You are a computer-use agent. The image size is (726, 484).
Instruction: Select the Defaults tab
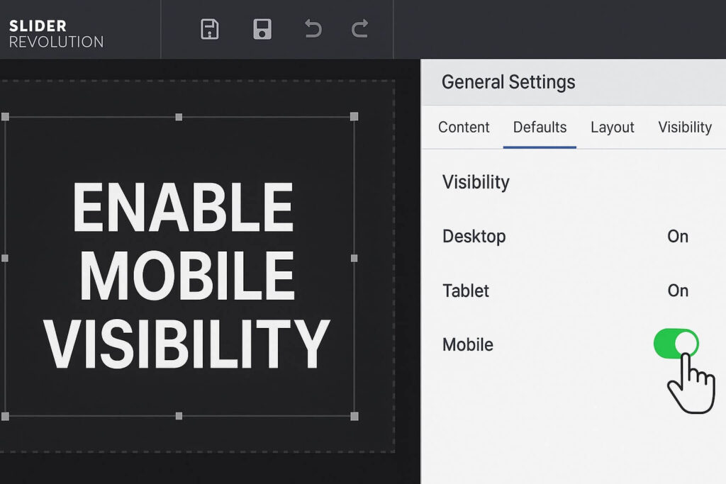pyautogui.click(x=540, y=128)
